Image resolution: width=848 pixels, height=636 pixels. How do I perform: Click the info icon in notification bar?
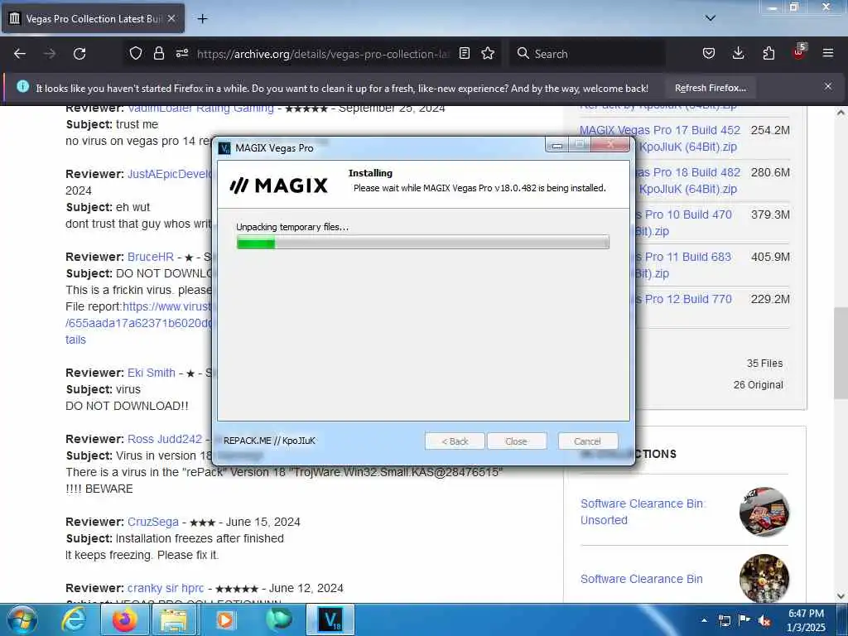click(x=22, y=86)
